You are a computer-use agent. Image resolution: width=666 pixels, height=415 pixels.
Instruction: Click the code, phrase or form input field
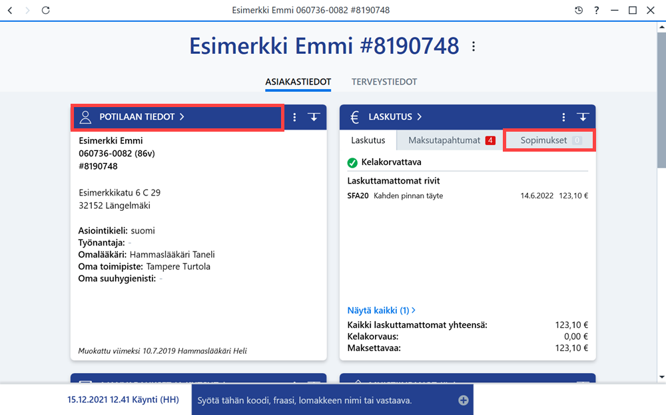pos(325,400)
